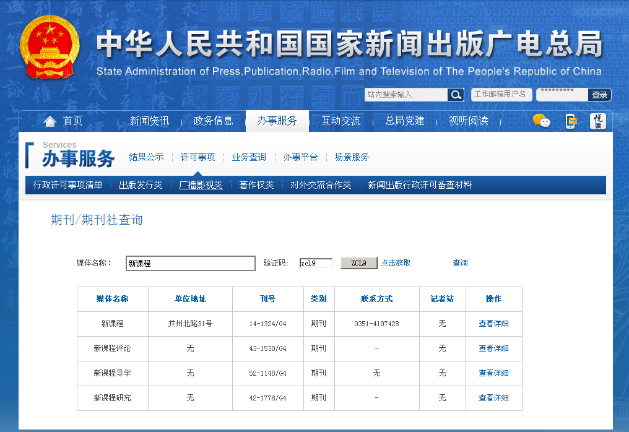Image resolution: width=629 pixels, height=432 pixels.
Task: Open the mobile mail icon
Action: pyautogui.click(x=571, y=121)
